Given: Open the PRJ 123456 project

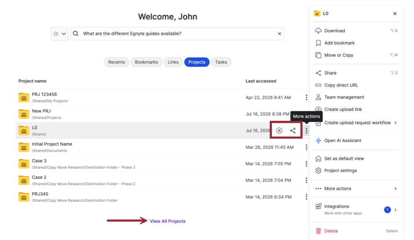Looking at the screenshot, I should [44, 94].
